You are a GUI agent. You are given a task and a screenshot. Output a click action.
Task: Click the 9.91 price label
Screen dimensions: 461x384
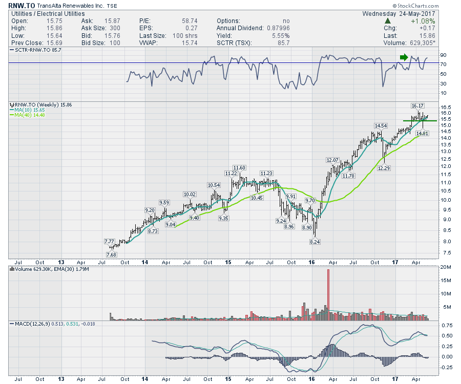(x=291, y=196)
